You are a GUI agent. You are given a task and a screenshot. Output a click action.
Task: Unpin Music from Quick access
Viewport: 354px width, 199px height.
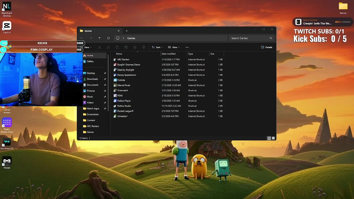(x=105, y=97)
